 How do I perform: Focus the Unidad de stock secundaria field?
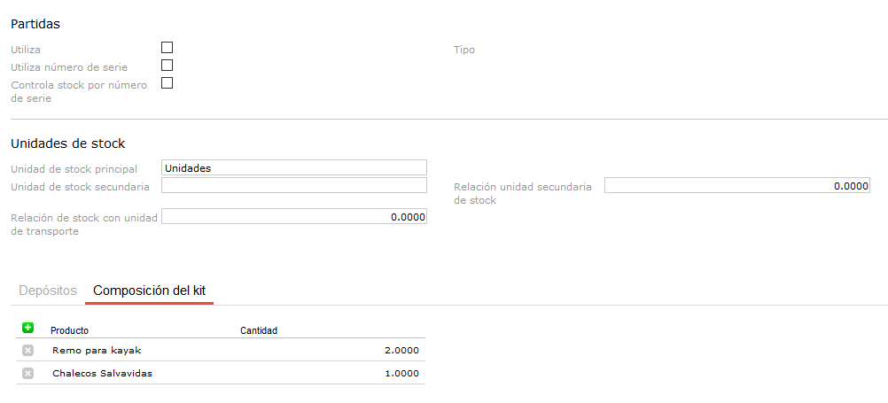coord(293,186)
